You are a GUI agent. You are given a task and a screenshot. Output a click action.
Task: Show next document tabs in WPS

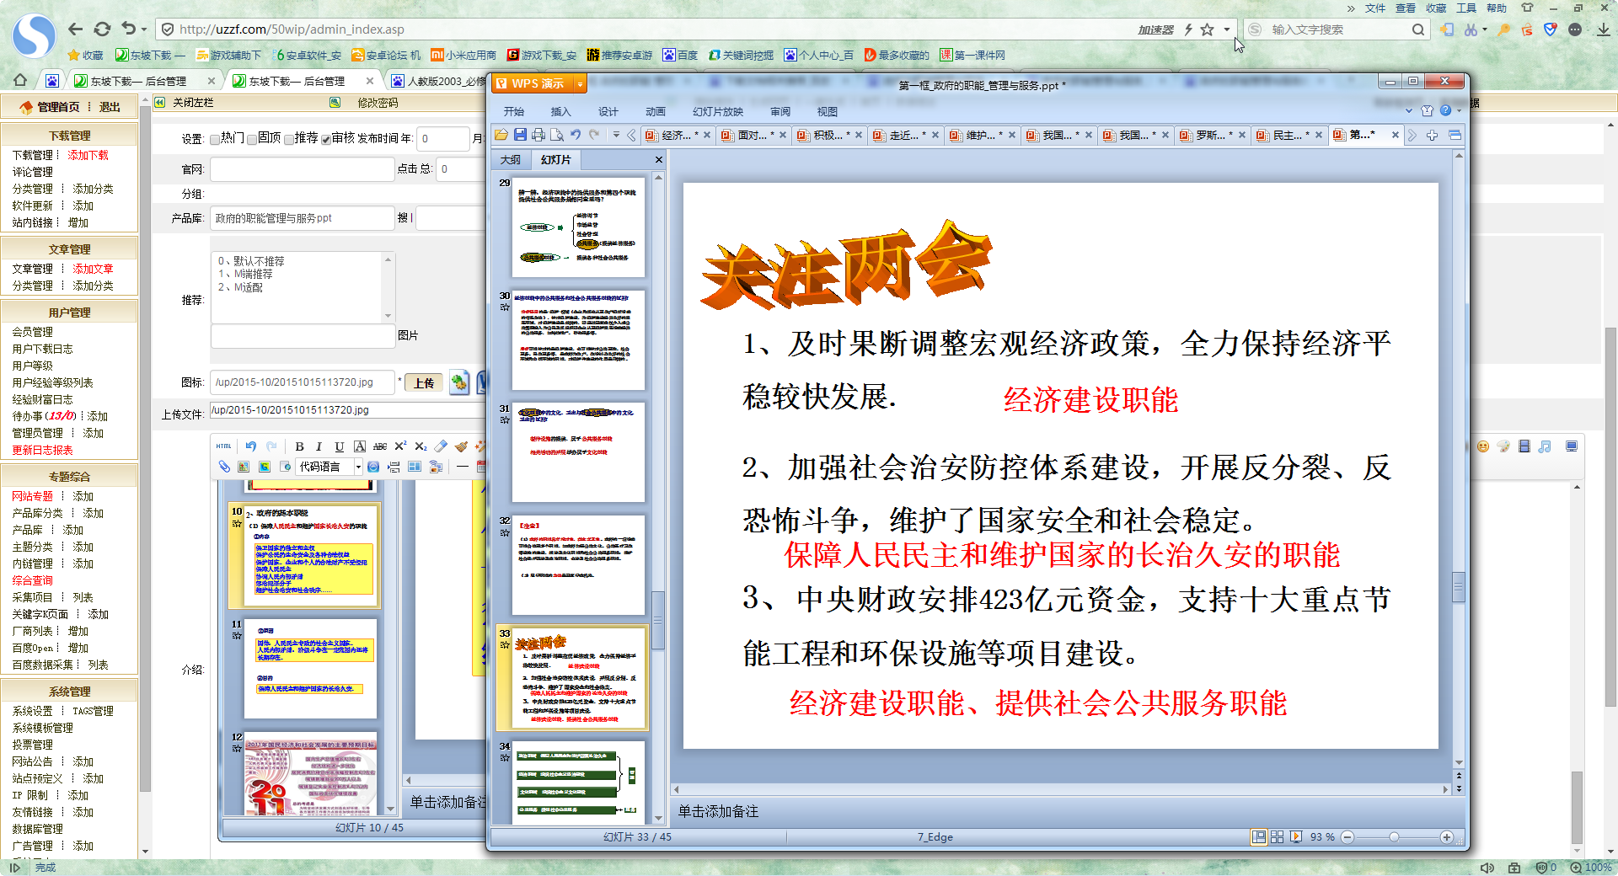(x=1412, y=135)
